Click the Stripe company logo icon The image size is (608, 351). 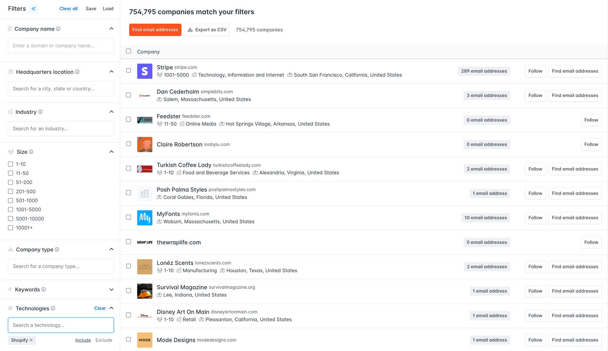[x=145, y=71]
